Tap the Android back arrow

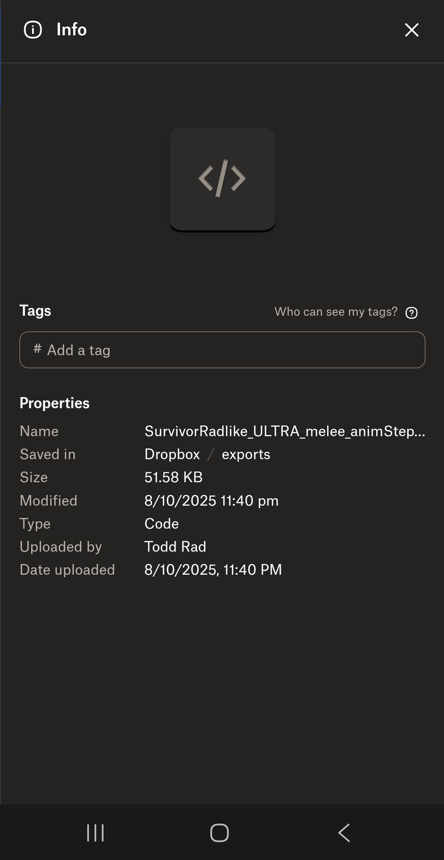tap(344, 833)
